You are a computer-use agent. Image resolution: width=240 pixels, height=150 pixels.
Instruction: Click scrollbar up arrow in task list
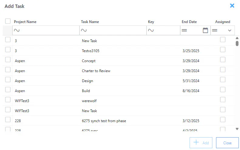point(237,38)
